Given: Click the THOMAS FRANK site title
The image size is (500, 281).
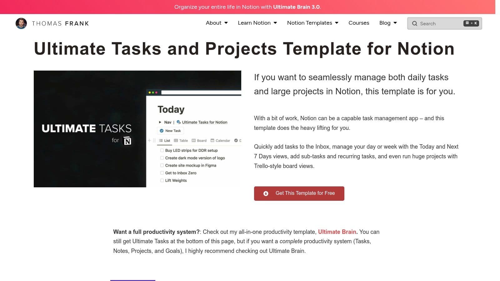Looking at the screenshot, I should 60,23.
